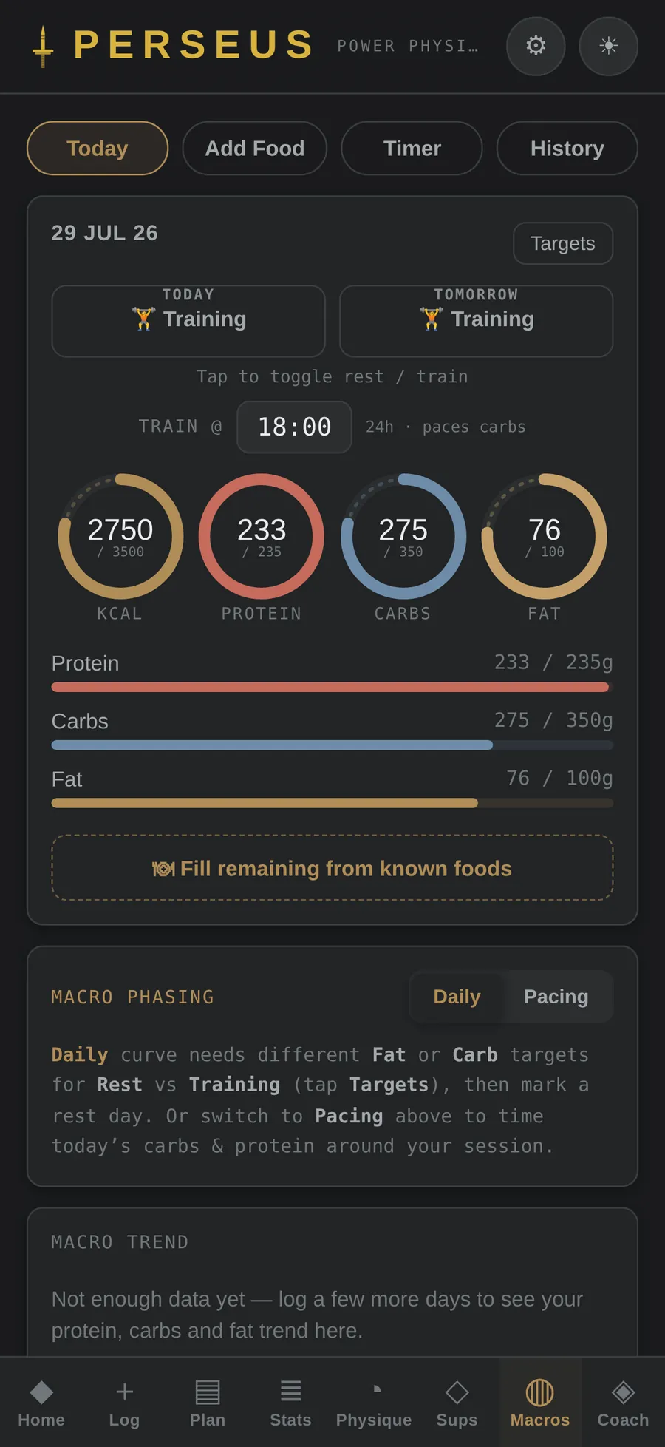
Task: Toggle Tomorrow's Training day status
Action: 476,321
